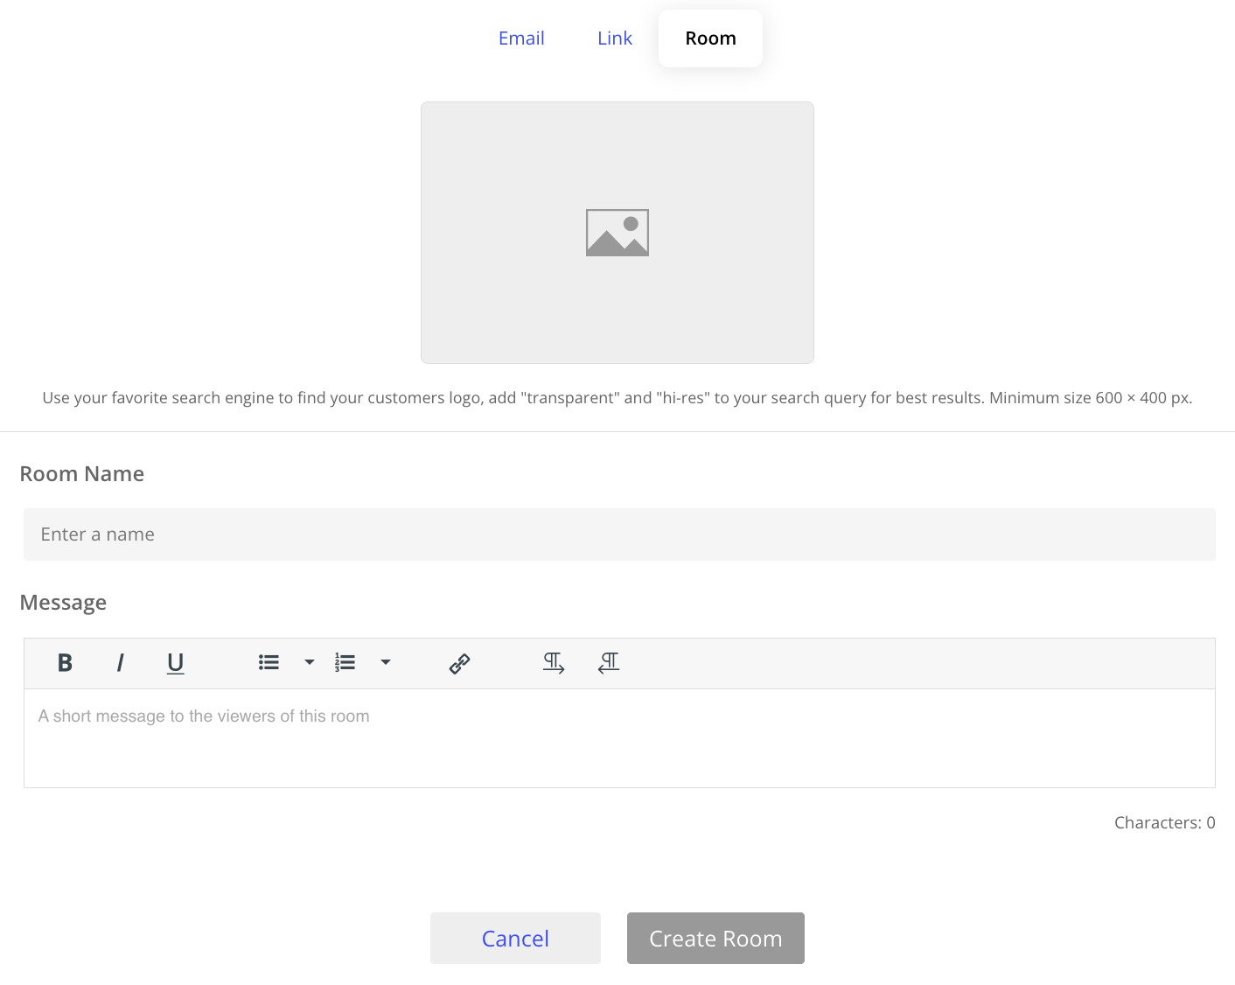Set right-to-left paragraph direction
This screenshot has width=1235, height=985.
609,663
